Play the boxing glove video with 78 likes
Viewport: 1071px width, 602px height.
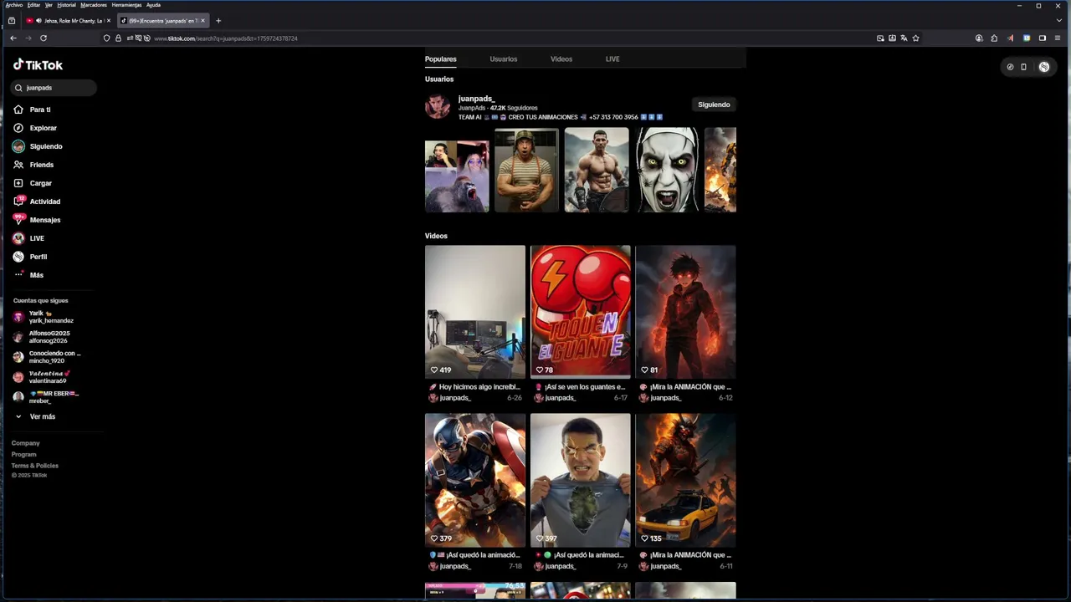point(580,312)
